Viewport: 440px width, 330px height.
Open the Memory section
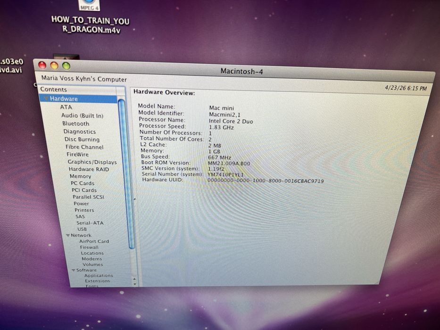pyautogui.click(x=80, y=176)
